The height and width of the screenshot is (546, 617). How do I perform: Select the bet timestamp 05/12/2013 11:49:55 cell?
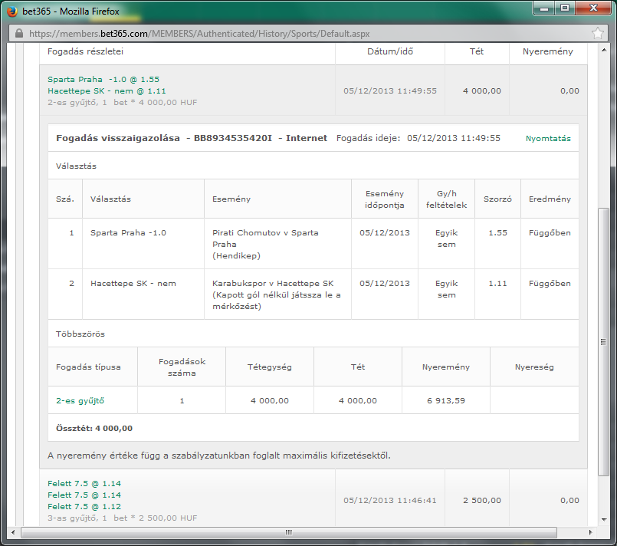click(x=390, y=91)
